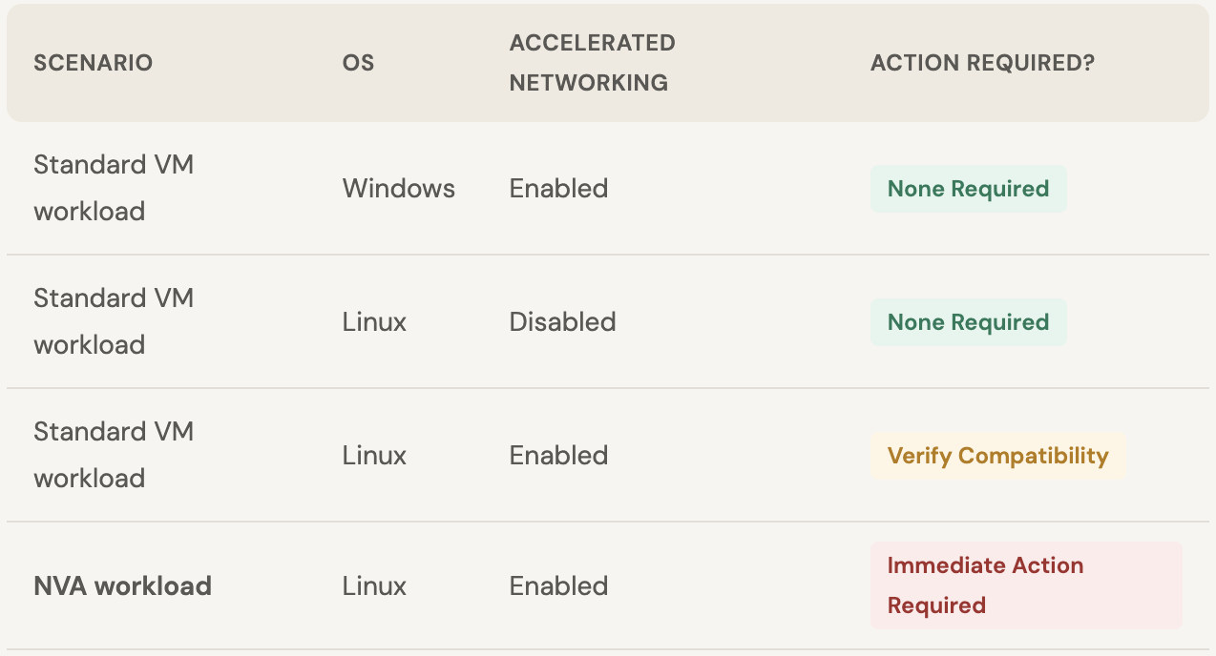
Task: Select Enabled cell in the NVA workload row
Action: click(x=558, y=585)
